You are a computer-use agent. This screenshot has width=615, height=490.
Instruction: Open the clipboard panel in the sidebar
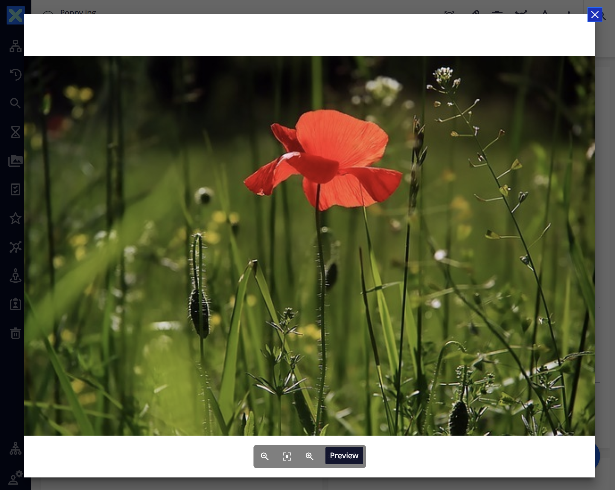point(16,304)
